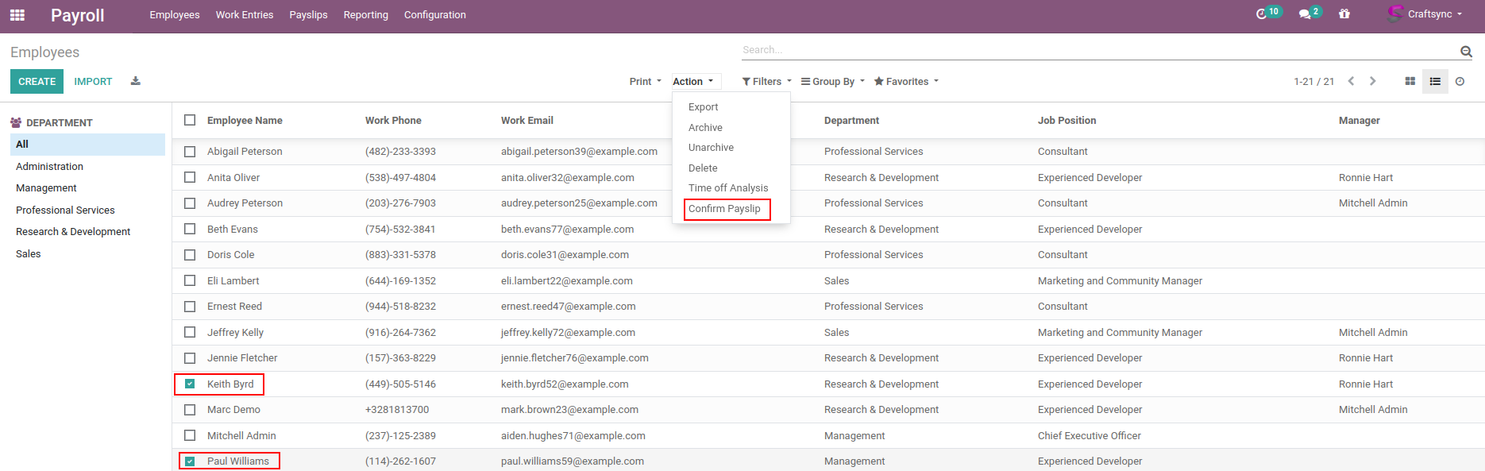
Task: Go to next page of records
Action: click(1372, 81)
